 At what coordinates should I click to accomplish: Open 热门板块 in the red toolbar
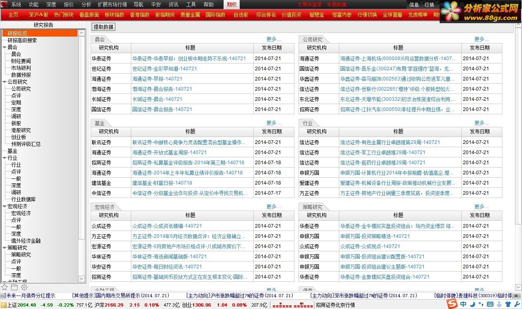[x=64, y=15]
